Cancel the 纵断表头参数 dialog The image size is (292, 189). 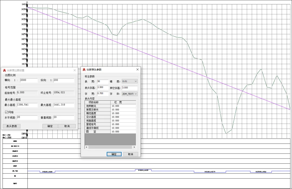click(131, 154)
